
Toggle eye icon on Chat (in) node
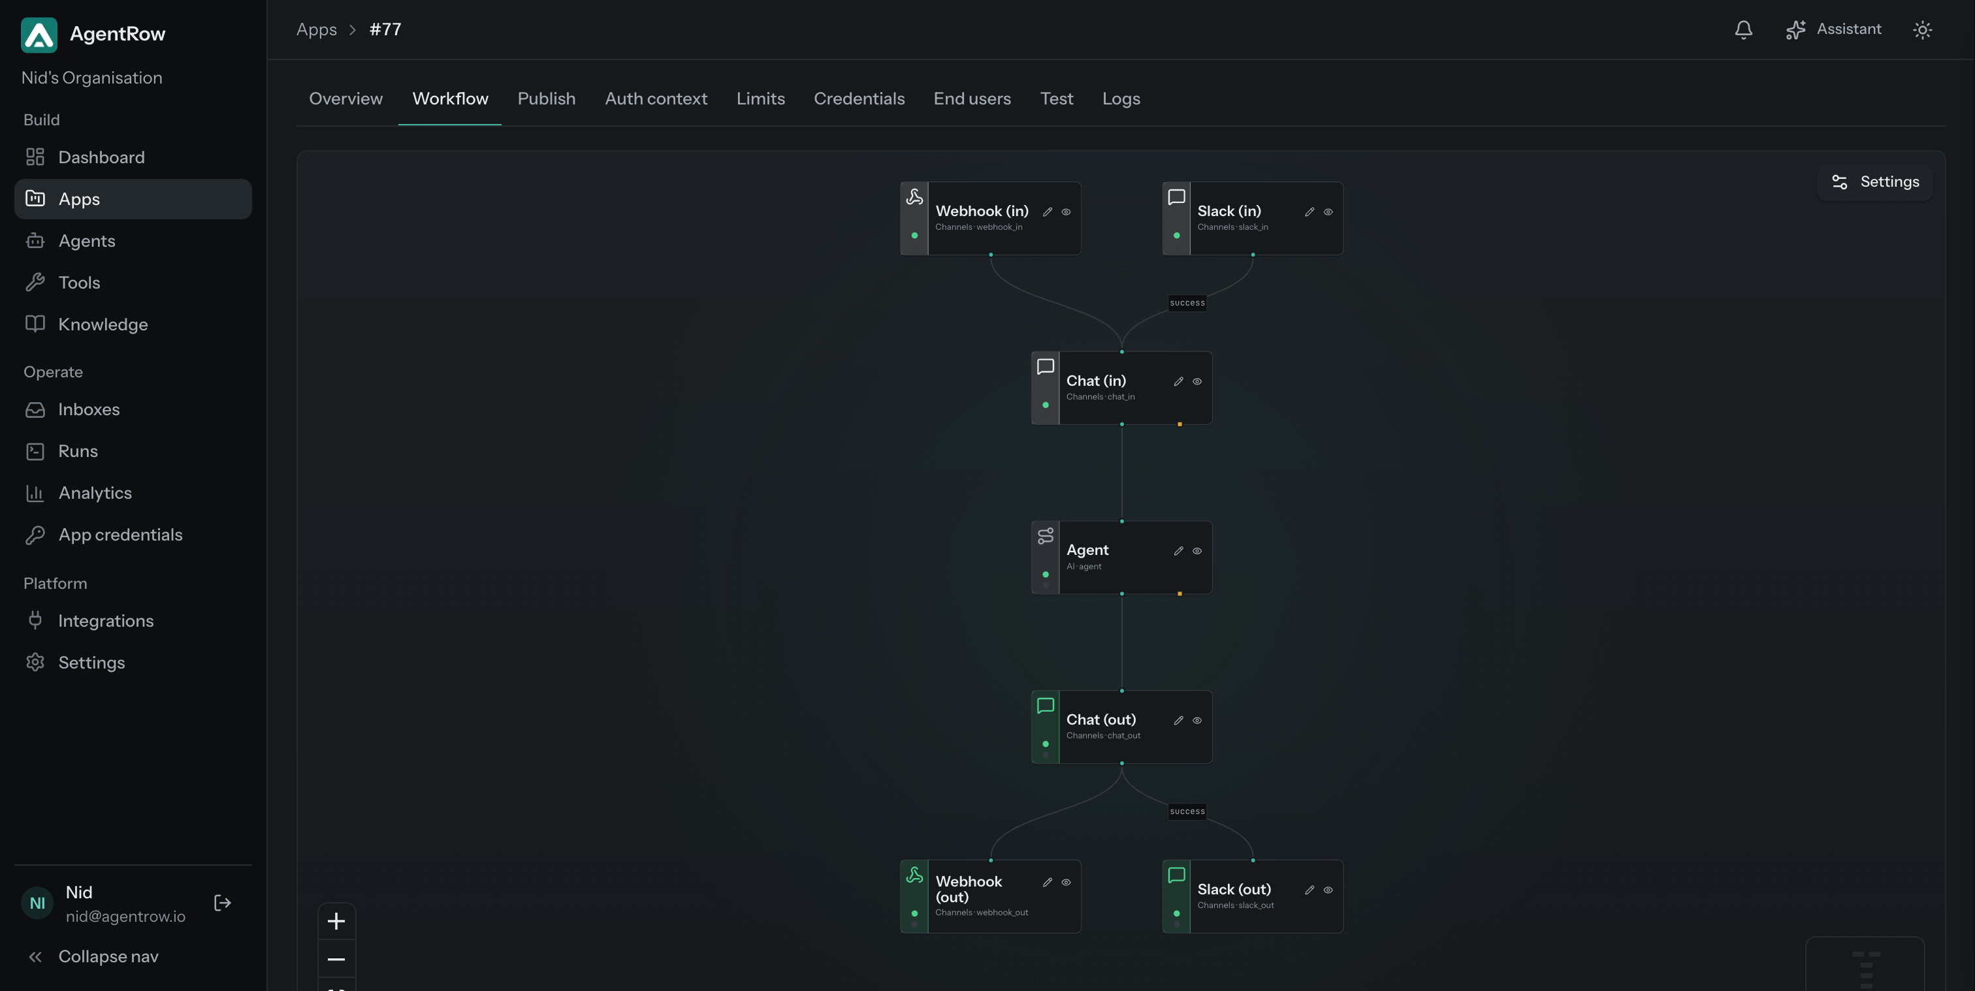point(1196,382)
